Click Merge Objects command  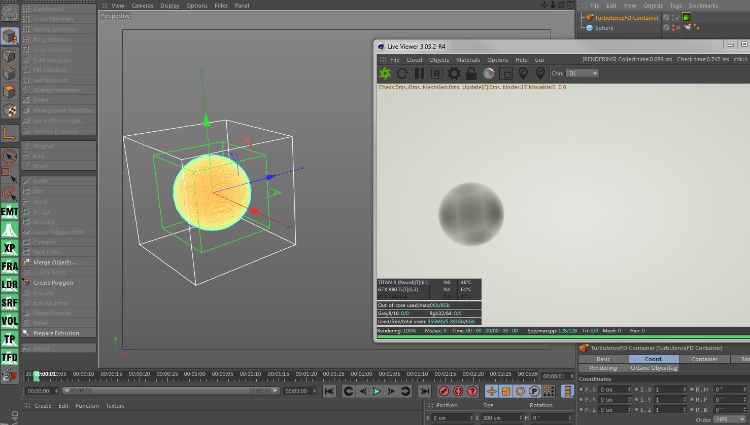(x=54, y=262)
